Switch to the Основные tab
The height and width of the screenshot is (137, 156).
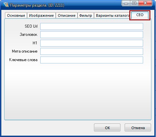point(16,15)
